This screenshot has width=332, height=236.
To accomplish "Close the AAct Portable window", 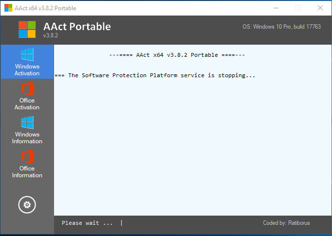I will click(320, 8).
